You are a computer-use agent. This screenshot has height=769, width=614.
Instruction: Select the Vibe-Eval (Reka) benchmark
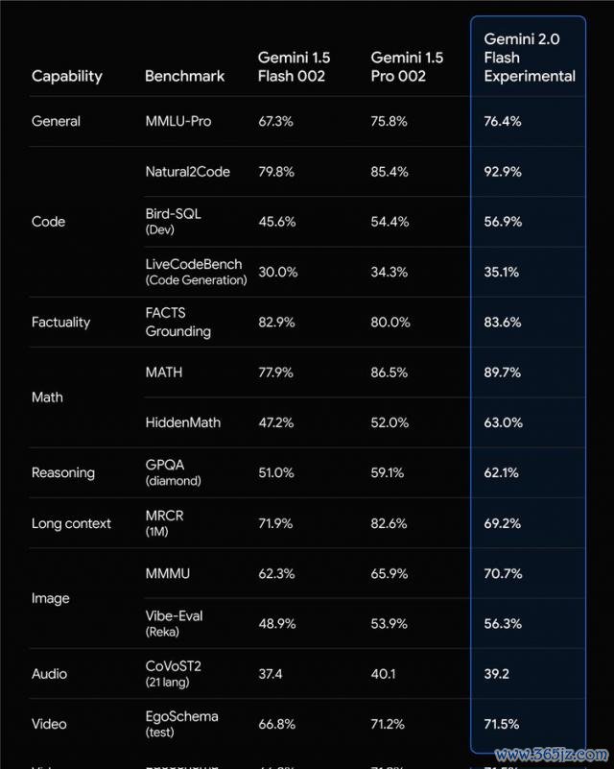coord(174,623)
